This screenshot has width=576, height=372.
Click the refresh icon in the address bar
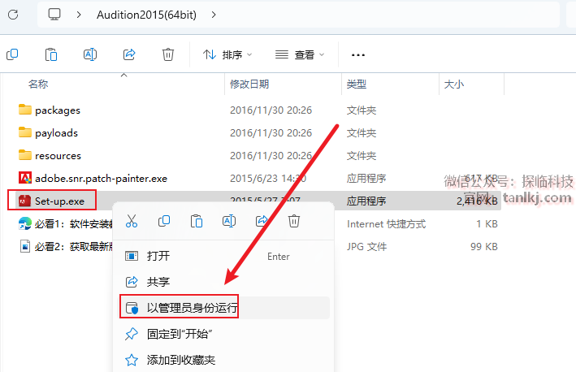[x=13, y=15]
